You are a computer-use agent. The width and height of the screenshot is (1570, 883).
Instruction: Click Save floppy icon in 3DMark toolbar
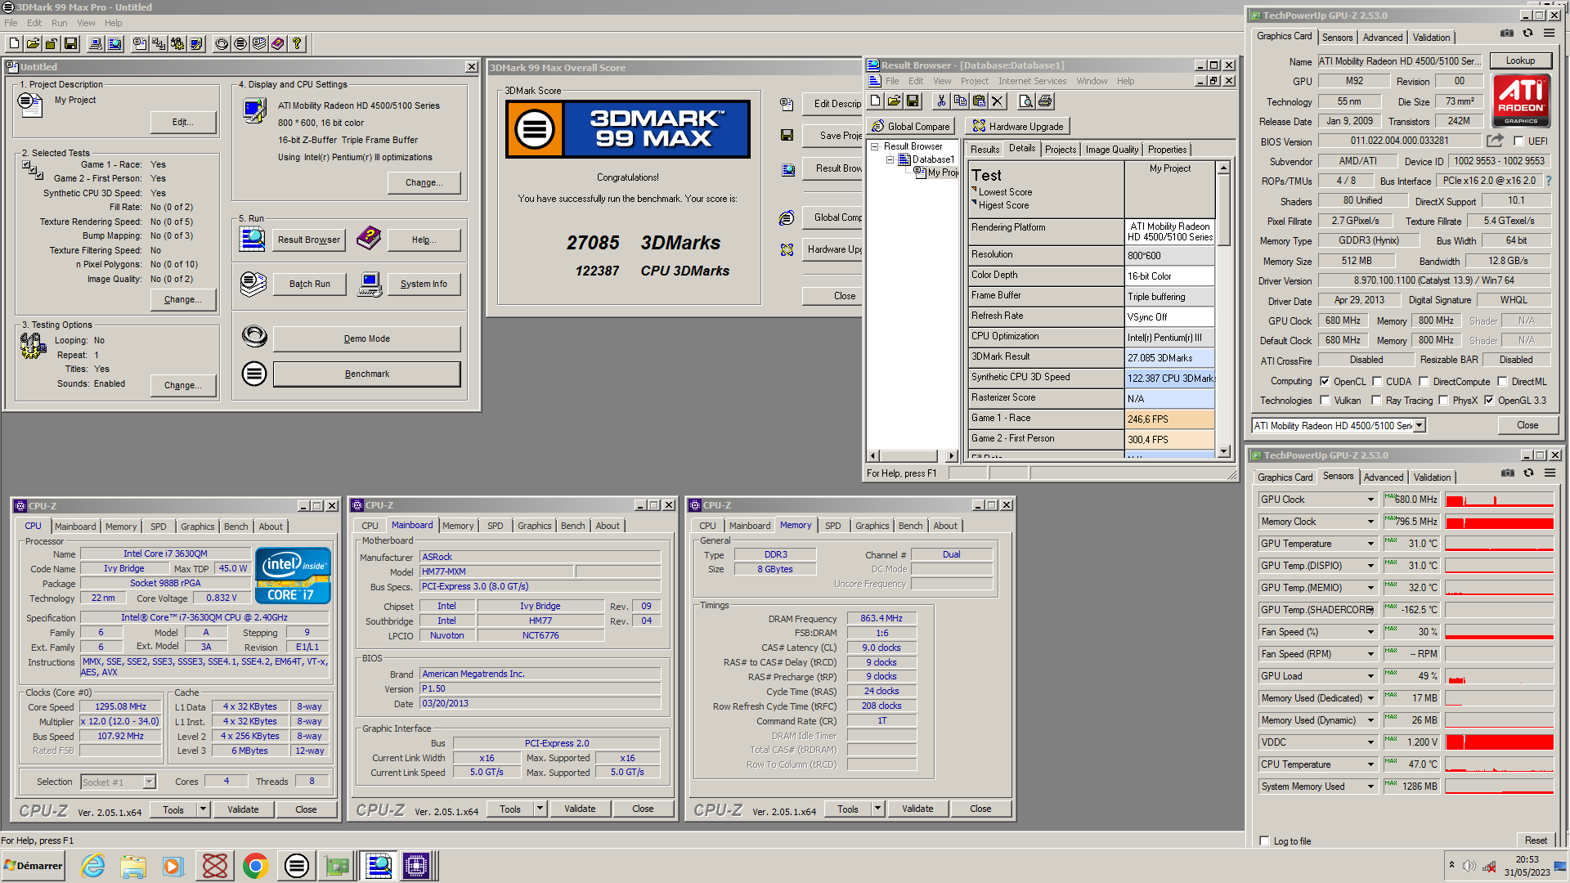coord(70,43)
